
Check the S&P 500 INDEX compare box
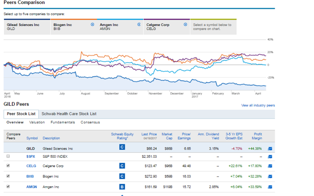point(8,156)
